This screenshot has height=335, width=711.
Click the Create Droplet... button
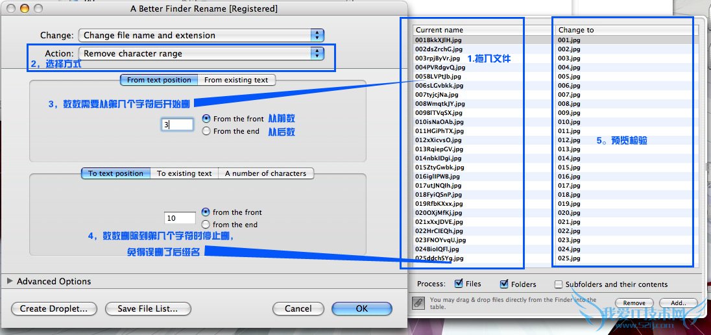54,308
